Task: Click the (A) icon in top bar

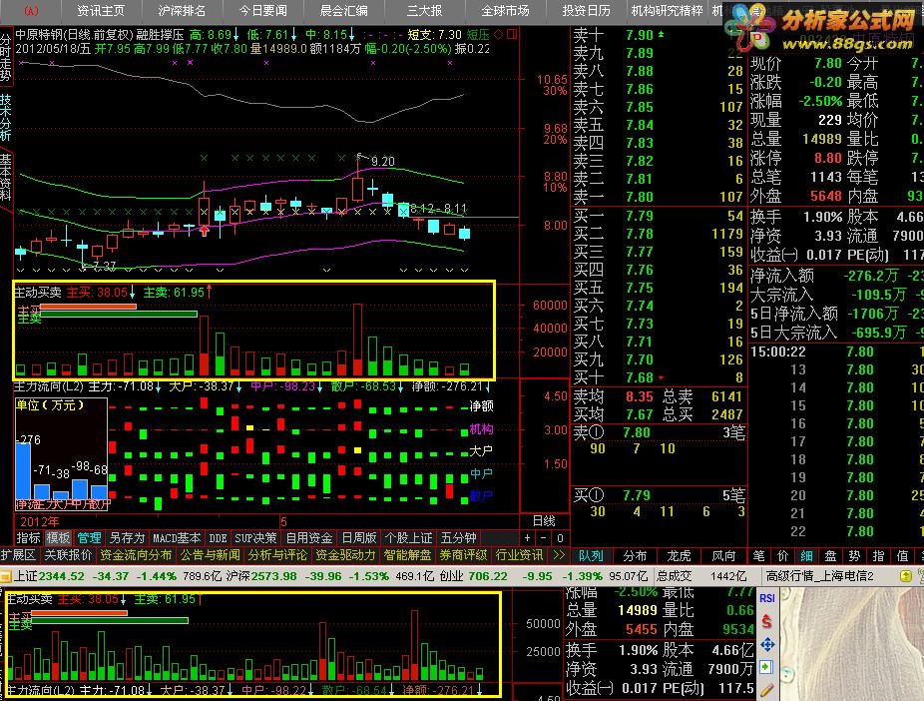Action: click(31, 11)
